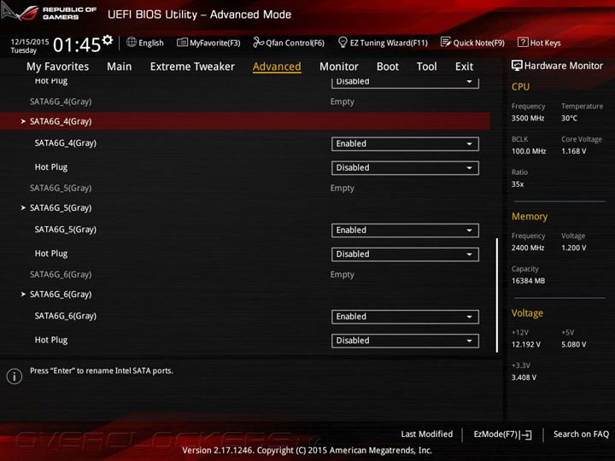
Task: Open Quick Note(F9)
Action: (472, 43)
